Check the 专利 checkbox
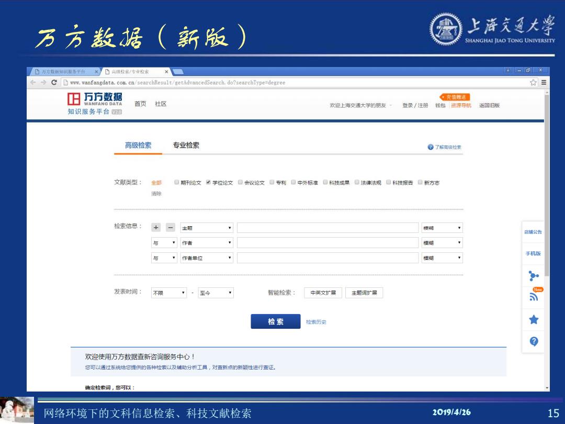 tap(272, 182)
